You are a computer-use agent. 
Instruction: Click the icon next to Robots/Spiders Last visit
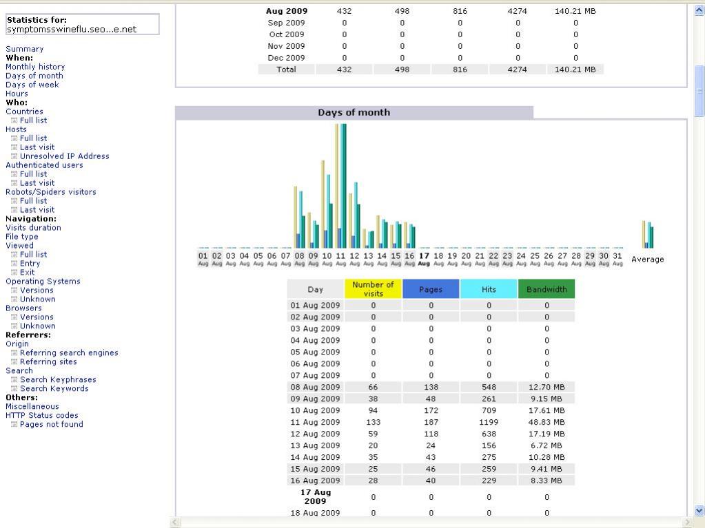pos(14,210)
